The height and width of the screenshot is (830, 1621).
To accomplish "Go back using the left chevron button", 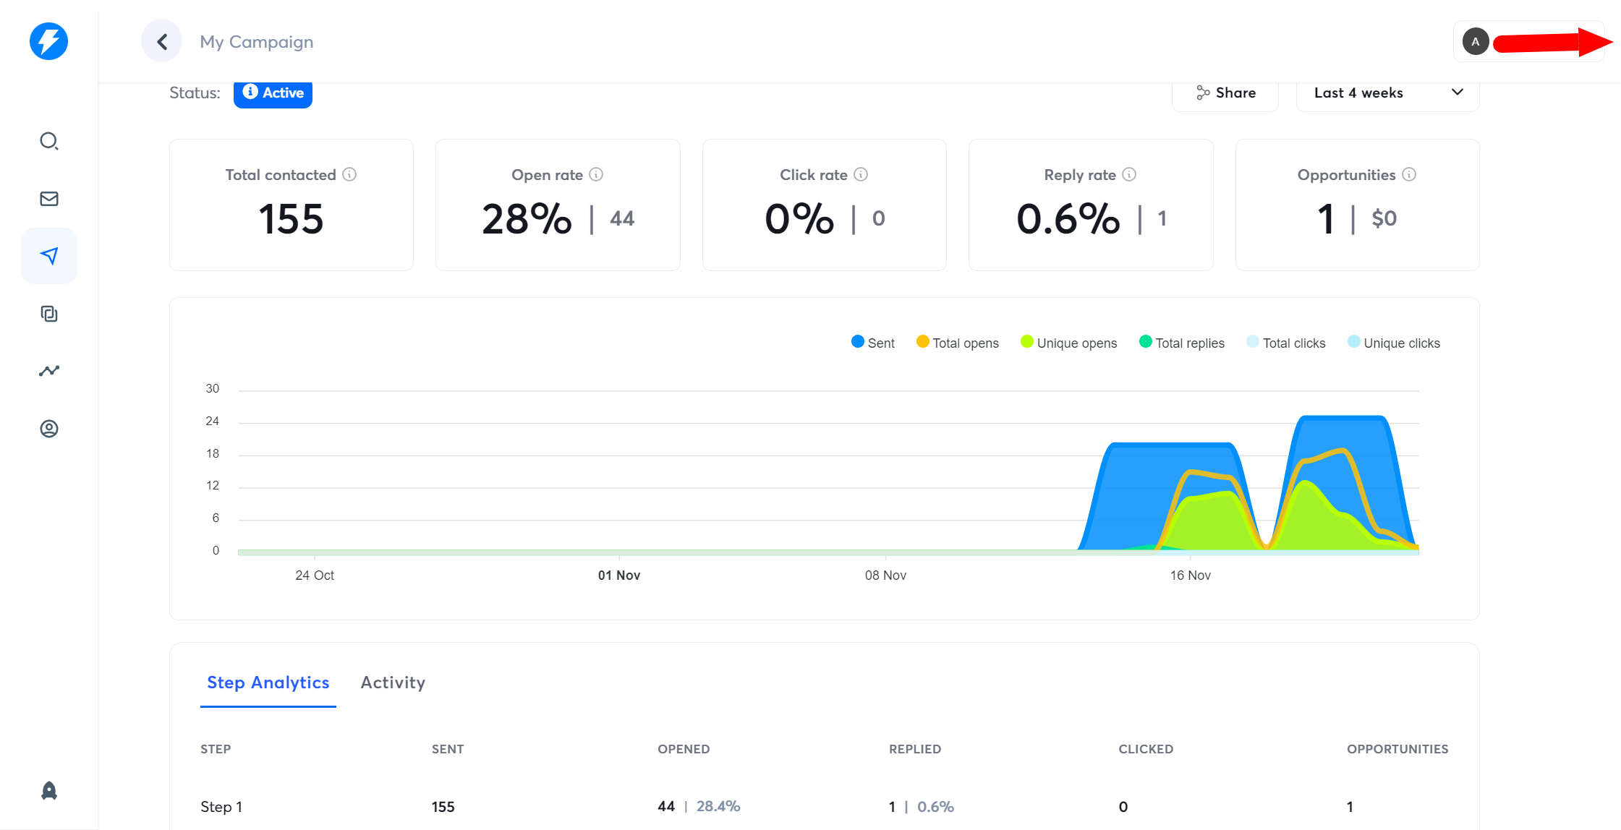I will click(162, 41).
